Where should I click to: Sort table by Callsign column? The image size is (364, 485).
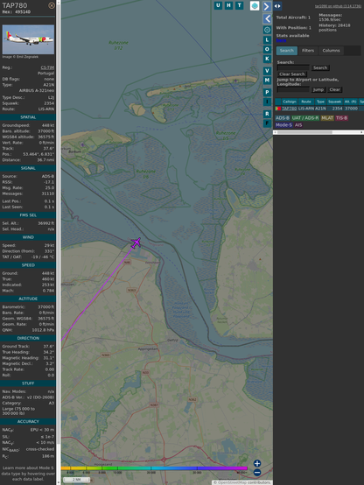click(x=290, y=102)
